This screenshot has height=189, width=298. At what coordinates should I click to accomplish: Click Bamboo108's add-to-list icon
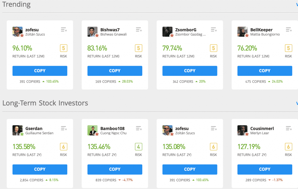click(139, 128)
